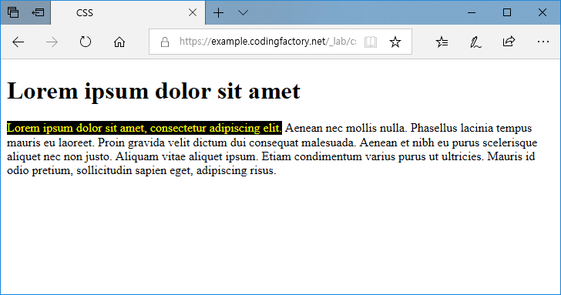Set these tabs aside icon
This screenshot has width=561, height=295.
pos(38,12)
